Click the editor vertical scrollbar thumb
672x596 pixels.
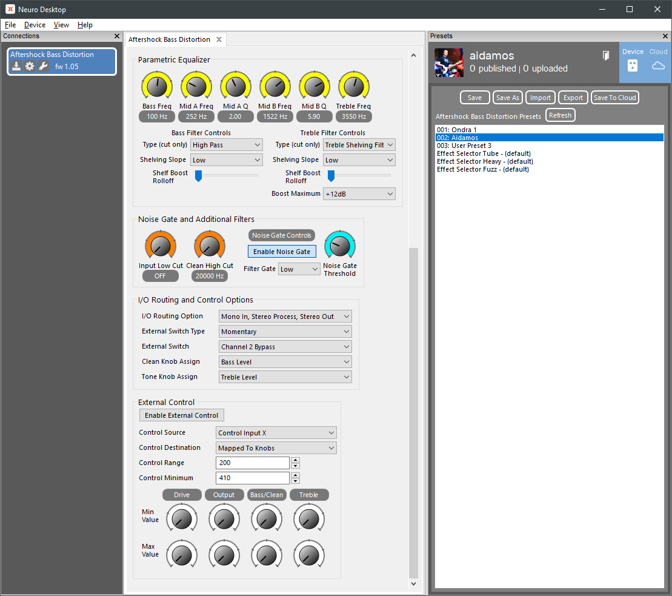[x=413, y=413]
